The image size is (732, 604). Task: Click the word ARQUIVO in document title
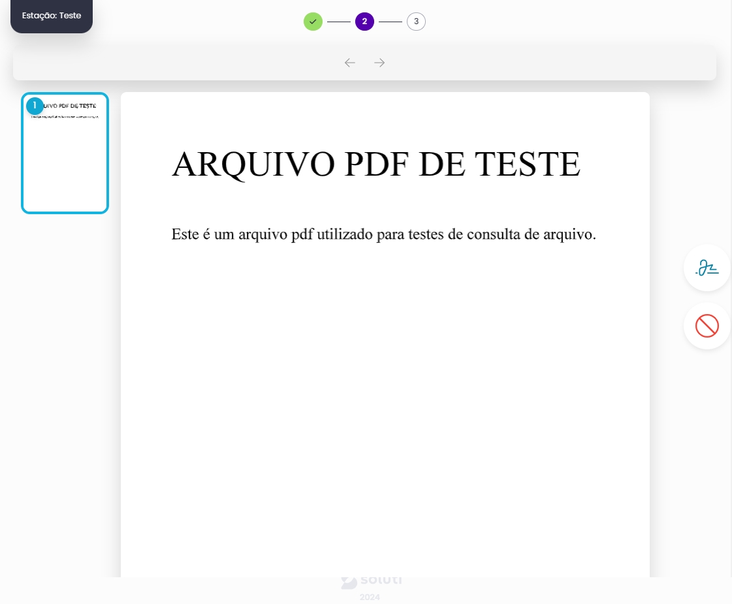pos(253,164)
